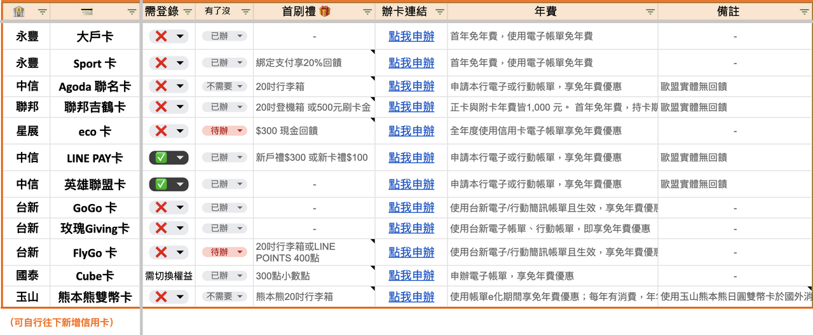
Task: Click the filter icon beside the bank icon header
Action: [42, 12]
